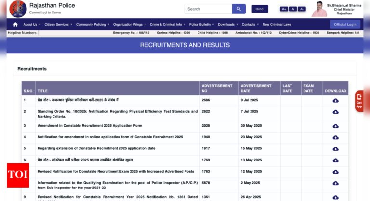Expand the Citizen Services menu

(x=58, y=24)
